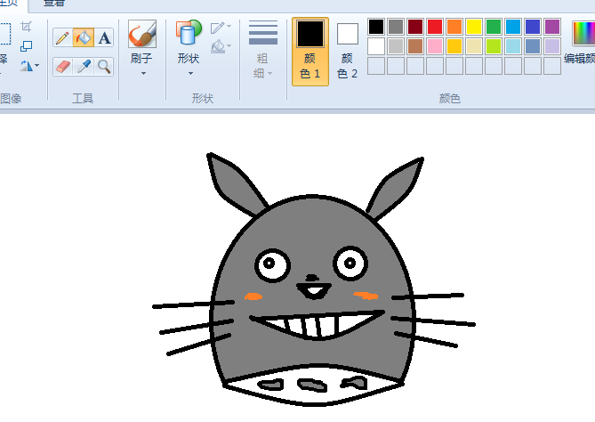
Task: Open the Rotate or flip dropdown
Action: (x=29, y=66)
